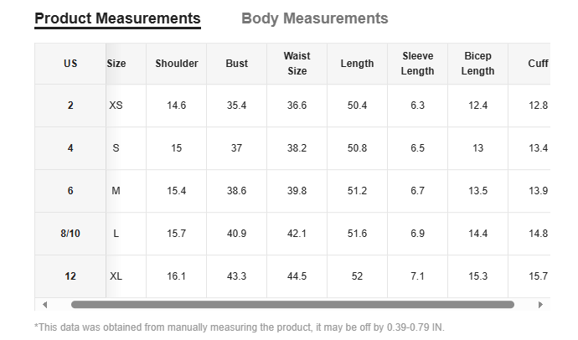Viewport: 578px width, 340px height.
Task: Switch to the Body Measurements tab
Action: (314, 18)
